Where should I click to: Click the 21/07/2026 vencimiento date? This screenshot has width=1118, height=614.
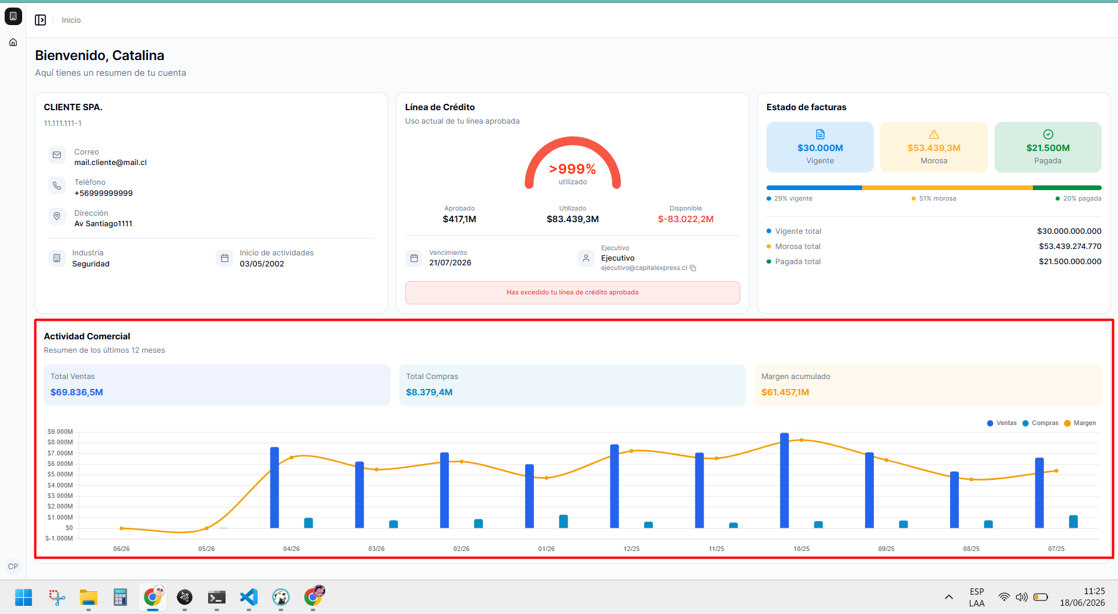450,263
